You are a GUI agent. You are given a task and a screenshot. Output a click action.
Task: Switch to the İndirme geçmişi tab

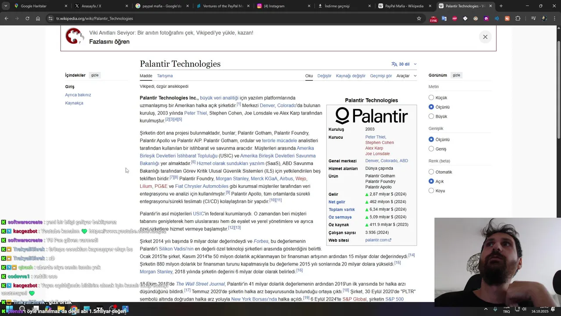[344, 6]
